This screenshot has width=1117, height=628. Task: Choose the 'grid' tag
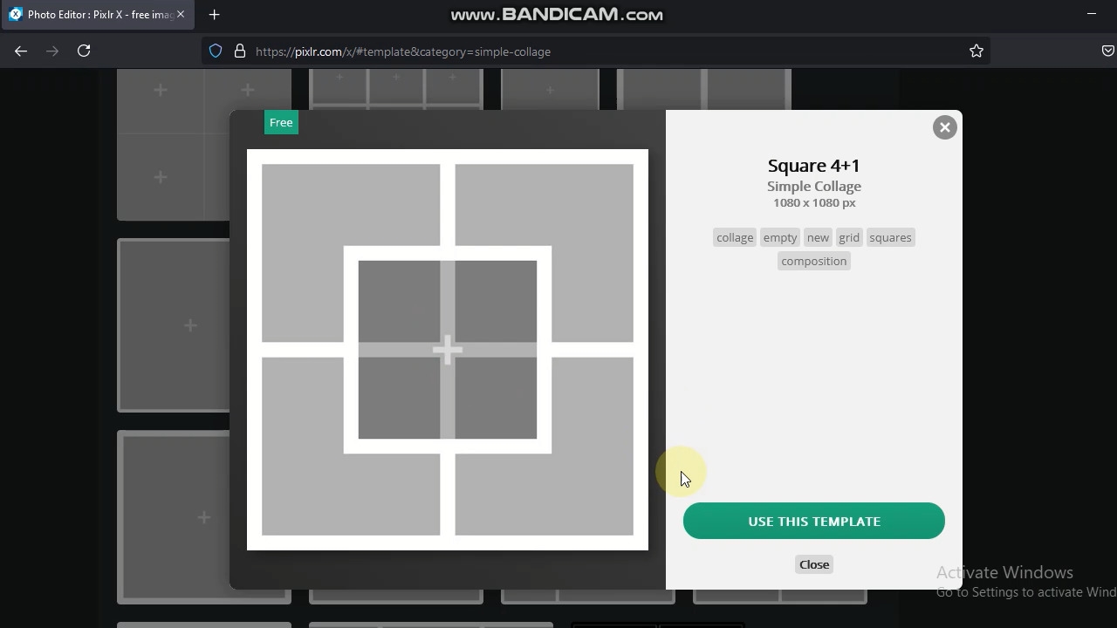(x=849, y=237)
